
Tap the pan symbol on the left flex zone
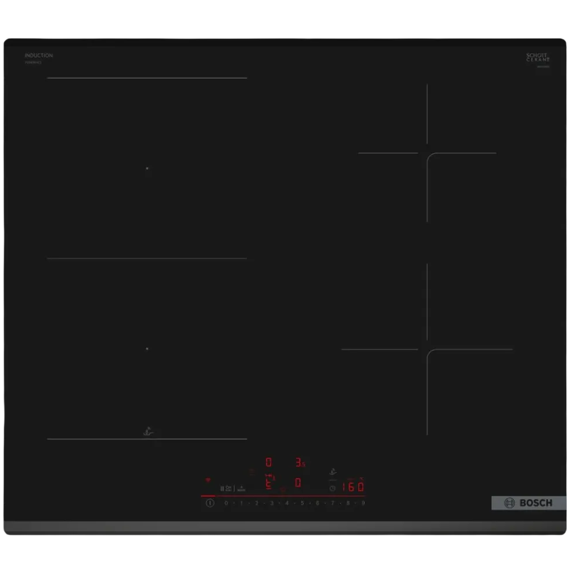[148, 431]
